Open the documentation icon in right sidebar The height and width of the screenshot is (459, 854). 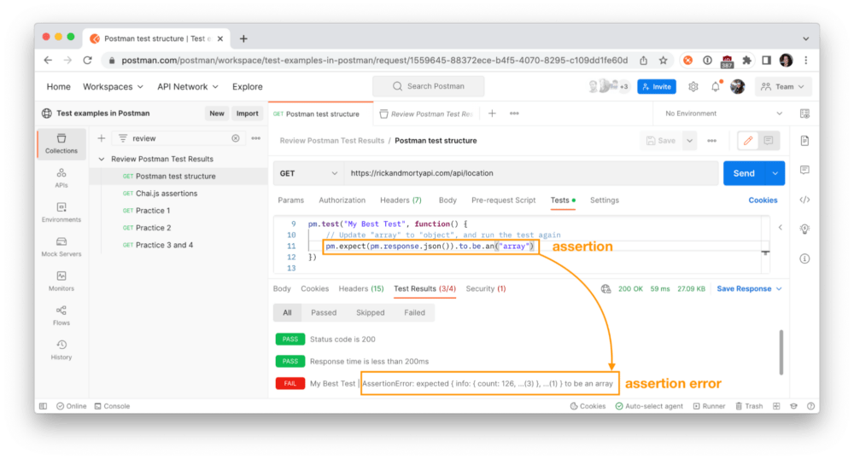[804, 141]
